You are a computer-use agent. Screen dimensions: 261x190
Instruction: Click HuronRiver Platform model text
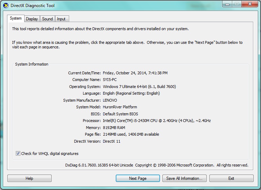pos(120,107)
